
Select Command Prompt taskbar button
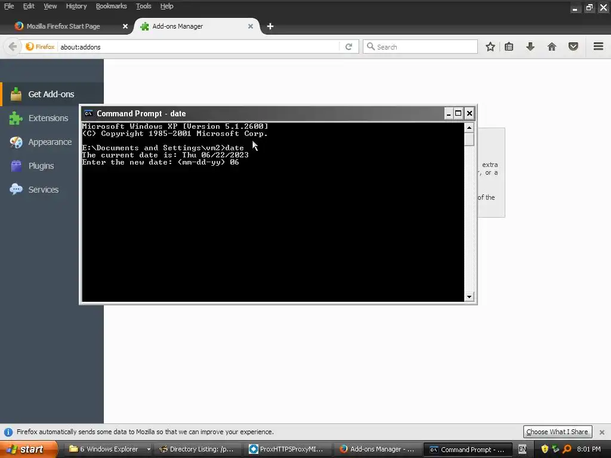pyautogui.click(x=468, y=450)
